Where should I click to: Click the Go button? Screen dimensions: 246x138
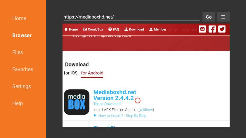tap(209, 17)
